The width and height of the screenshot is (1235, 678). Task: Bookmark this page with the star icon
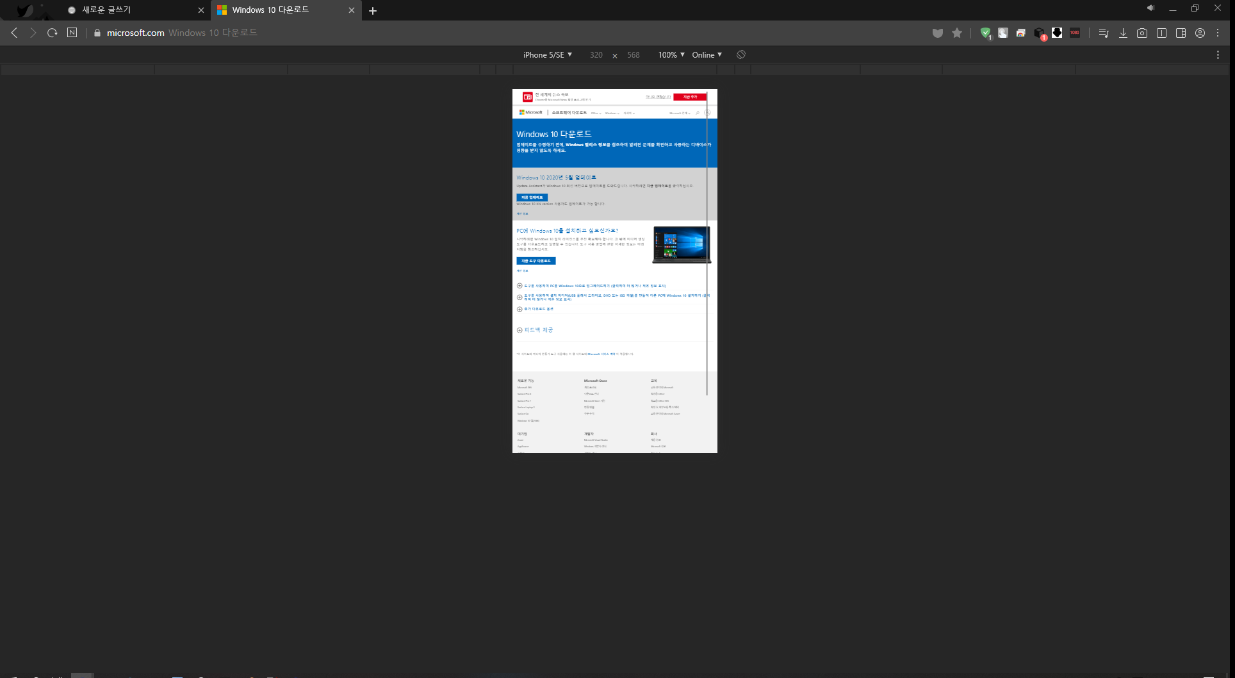(x=957, y=33)
